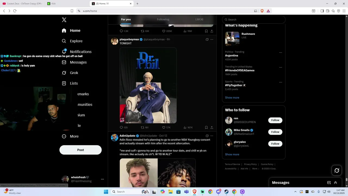Click the browser reload button
The width and height of the screenshot is (348, 196).
pos(15,11)
